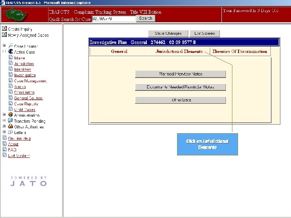Open the Theories Of Discrimination tab
Screen dimensions: 291x218
[x=240, y=51]
